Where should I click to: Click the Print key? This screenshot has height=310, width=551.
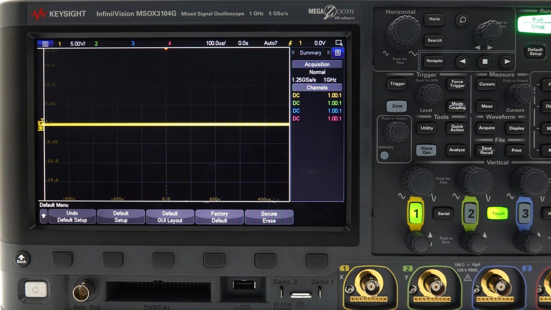516,150
